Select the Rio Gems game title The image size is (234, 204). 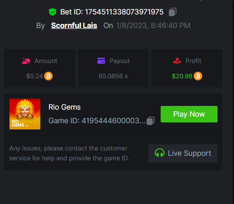click(x=64, y=107)
